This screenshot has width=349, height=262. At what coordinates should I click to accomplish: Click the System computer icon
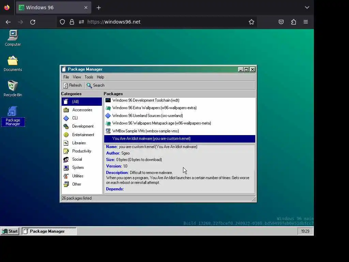pos(66,168)
